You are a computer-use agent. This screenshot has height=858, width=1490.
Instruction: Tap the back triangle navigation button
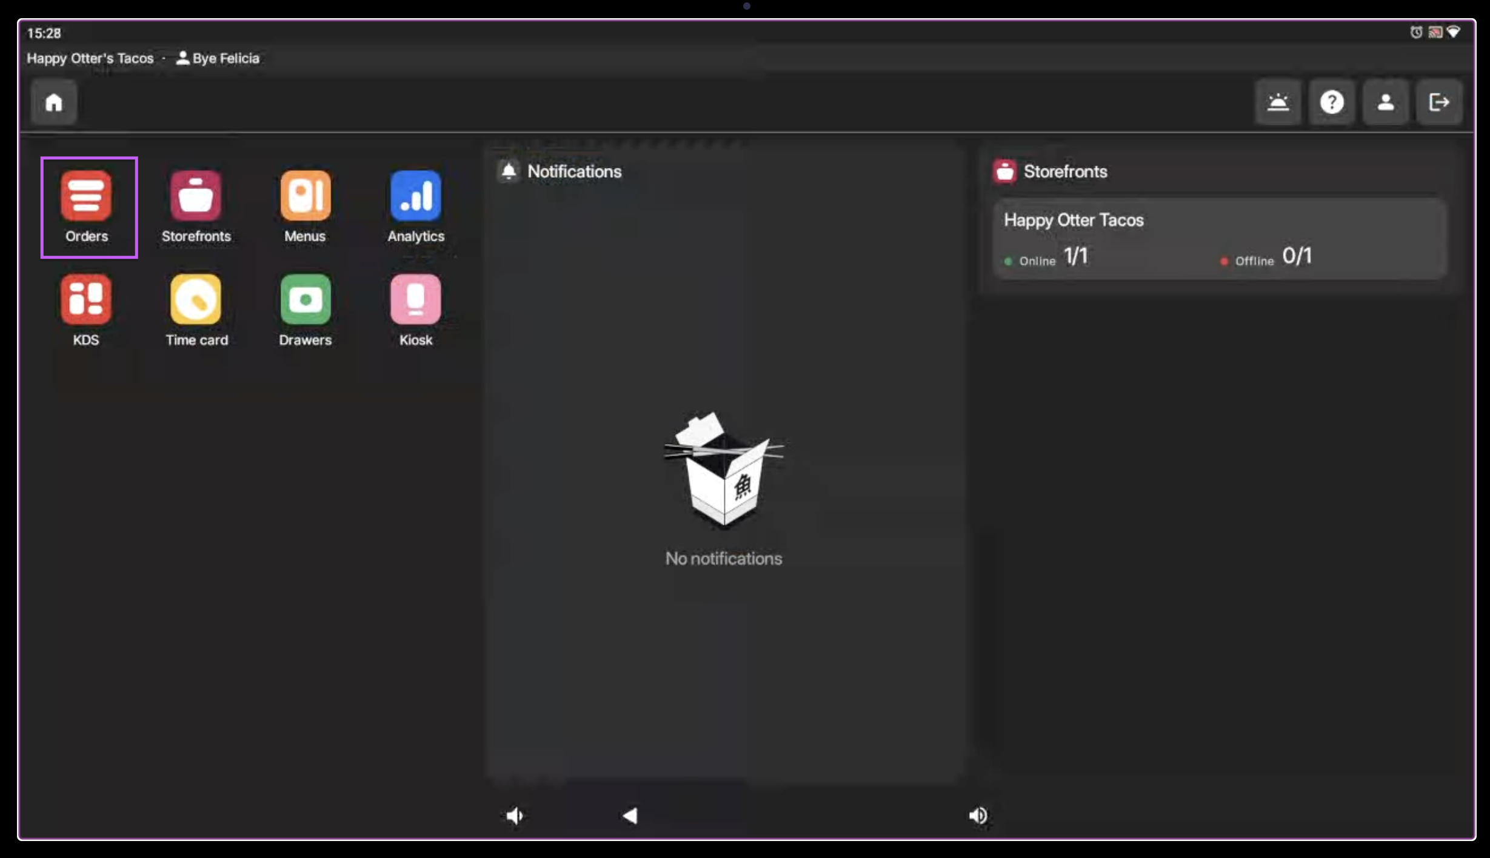click(x=630, y=816)
